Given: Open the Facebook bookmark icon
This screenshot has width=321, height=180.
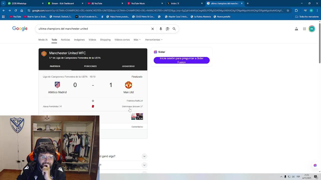Looking at the screenshot, I should 102,17.
